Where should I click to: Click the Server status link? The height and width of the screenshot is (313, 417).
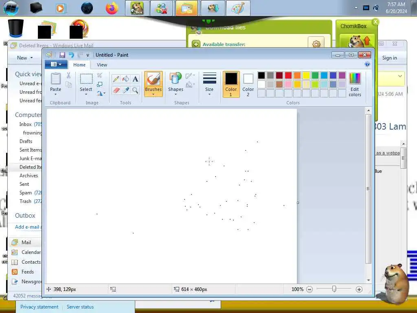(80, 307)
